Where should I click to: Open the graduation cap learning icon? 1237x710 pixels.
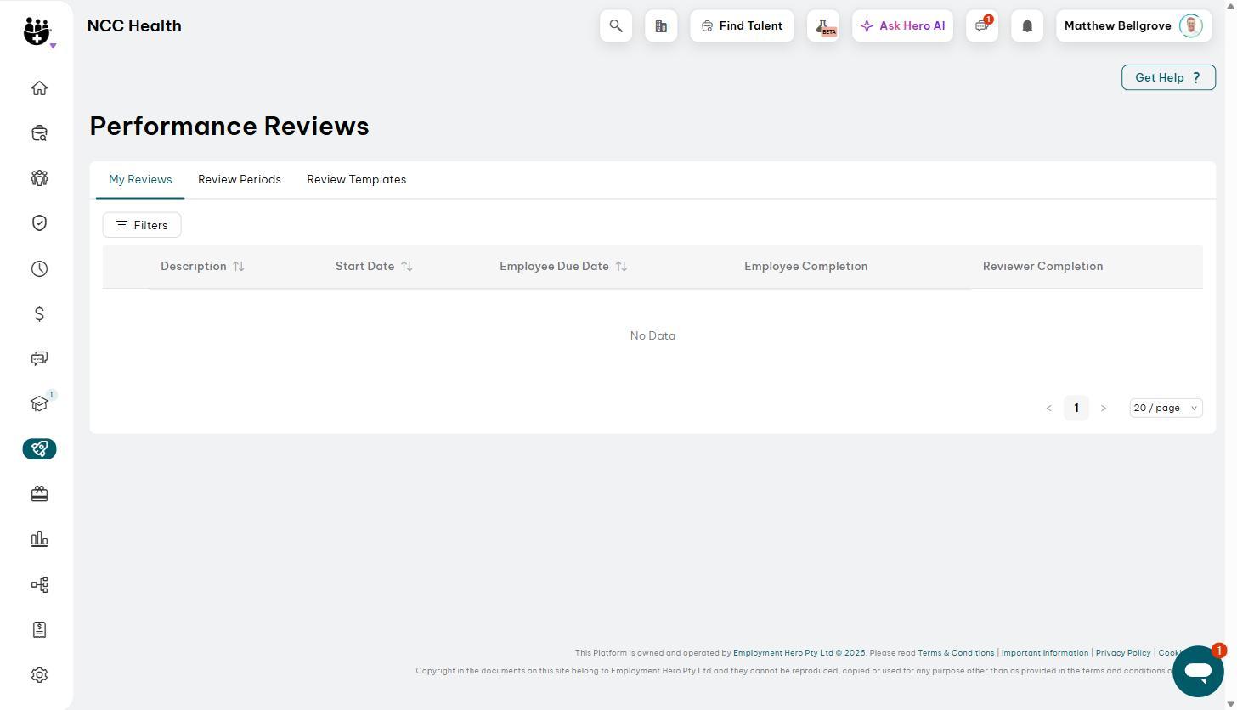39,404
